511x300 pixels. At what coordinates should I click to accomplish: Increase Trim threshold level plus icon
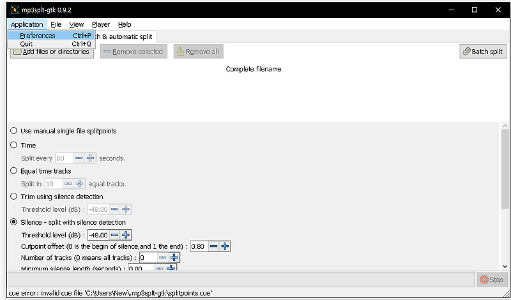126,209
